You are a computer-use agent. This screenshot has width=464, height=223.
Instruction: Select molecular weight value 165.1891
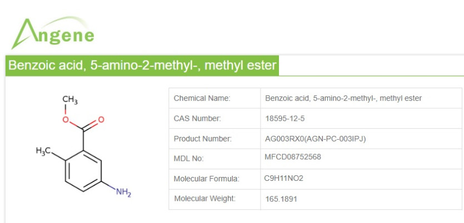point(281,198)
